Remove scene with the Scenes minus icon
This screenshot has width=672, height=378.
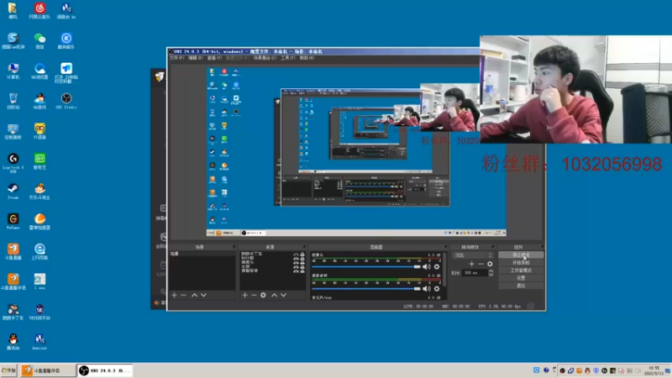(183, 295)
